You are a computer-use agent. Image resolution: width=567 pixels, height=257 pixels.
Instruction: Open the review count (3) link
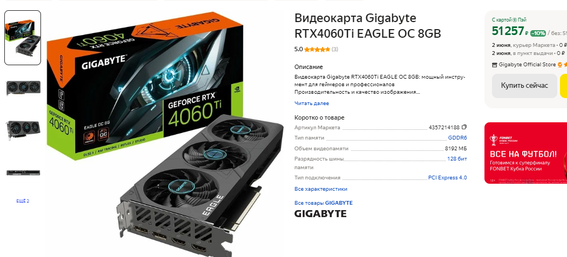335,50
